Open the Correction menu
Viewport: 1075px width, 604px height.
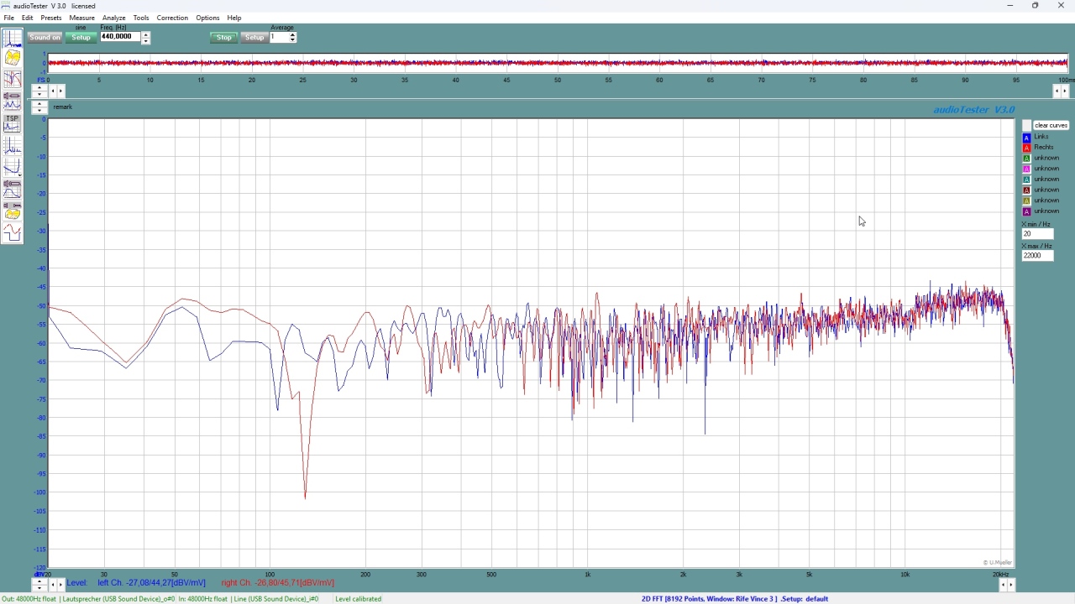click(x=172, y=18)
